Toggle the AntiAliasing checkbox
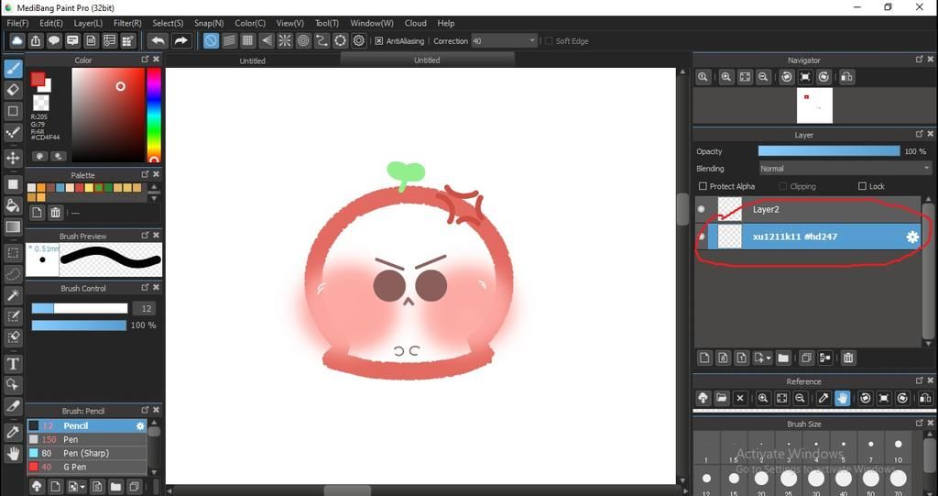 (378, 40)
